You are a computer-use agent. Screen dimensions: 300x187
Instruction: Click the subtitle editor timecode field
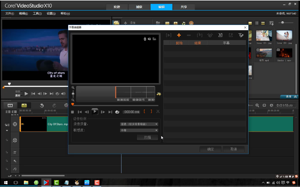(x=131, y=112)
